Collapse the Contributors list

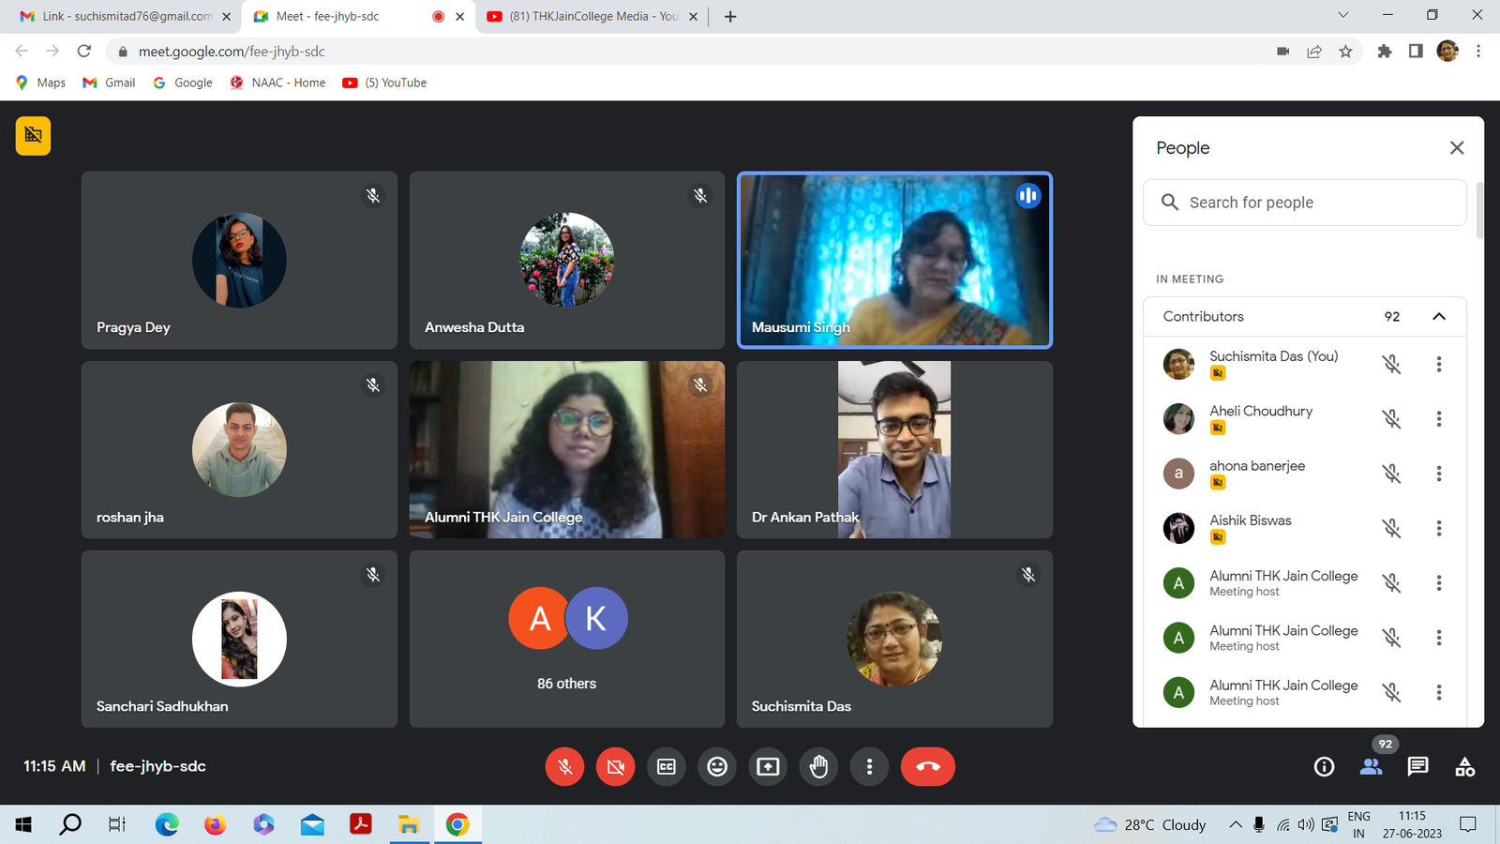1438,317
